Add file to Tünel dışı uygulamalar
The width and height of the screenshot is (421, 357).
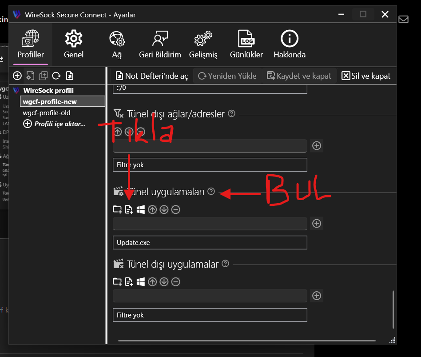point(129,282)
